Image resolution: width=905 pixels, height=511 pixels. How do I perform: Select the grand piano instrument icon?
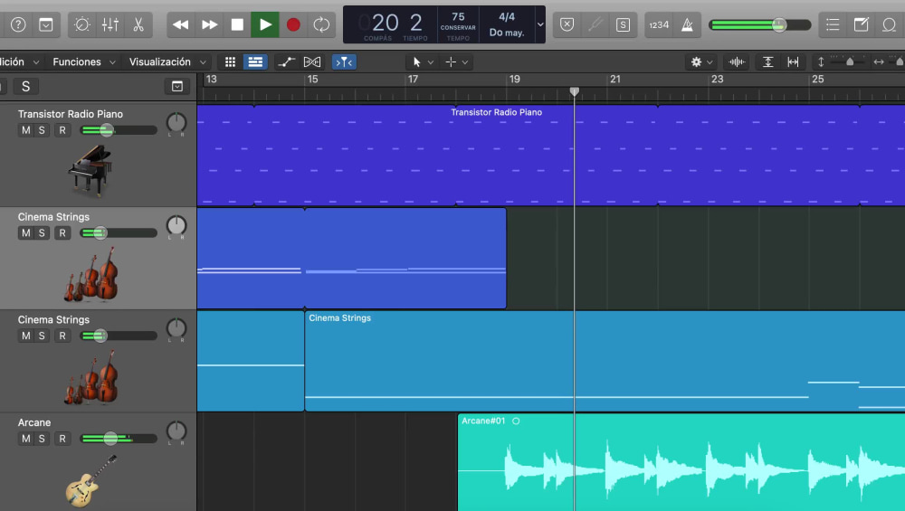pos(90,171)
